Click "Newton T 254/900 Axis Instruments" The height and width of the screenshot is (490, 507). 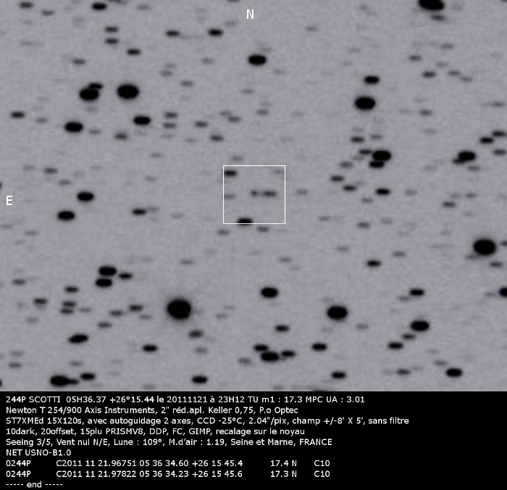pyautogui.click(x=82, y=410)
